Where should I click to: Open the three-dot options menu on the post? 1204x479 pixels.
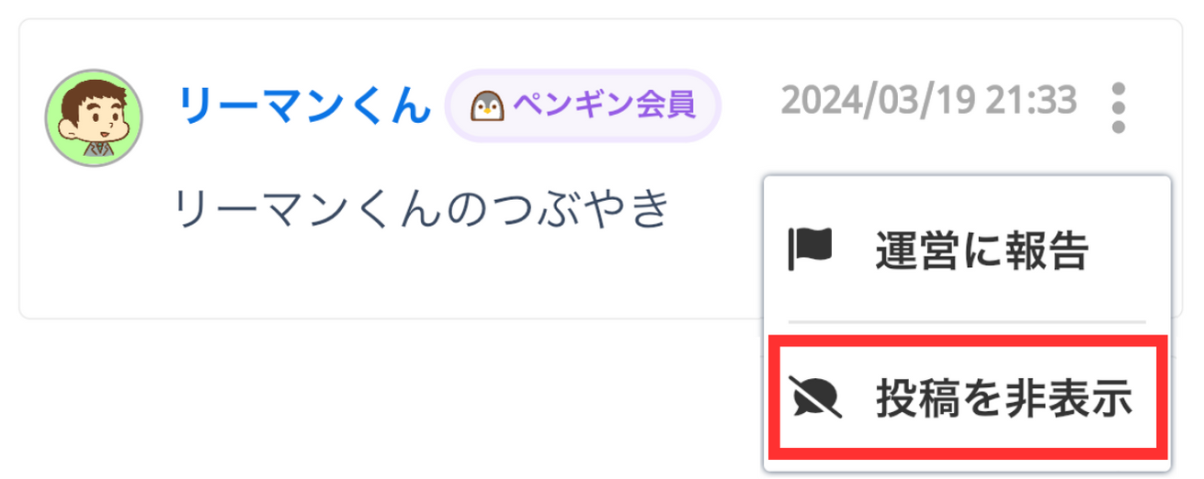pos(1118,107)
